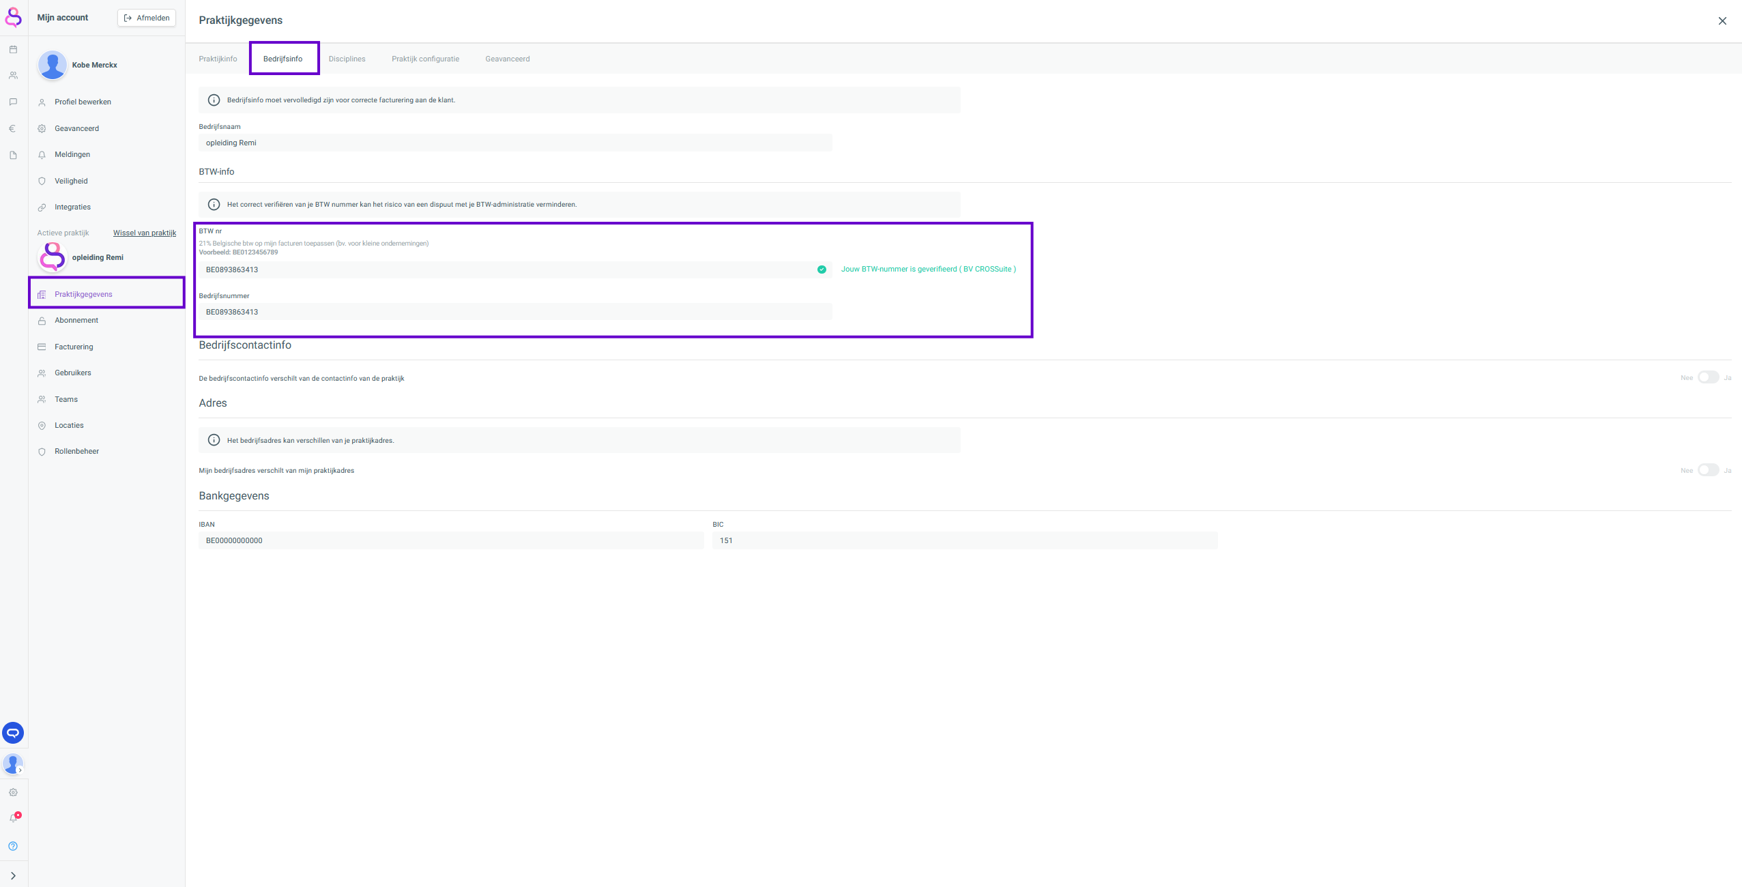Switch to the Disciplines tab
This screenshot has width=1742, height=887.
pyautogui.click(x=347, y=59)
